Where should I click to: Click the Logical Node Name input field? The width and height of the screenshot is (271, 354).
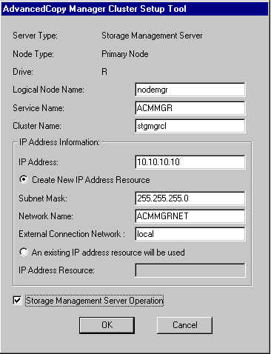[x=190, y=90]
